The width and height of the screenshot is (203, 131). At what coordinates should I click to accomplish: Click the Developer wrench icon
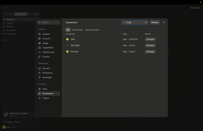(39, 77)
